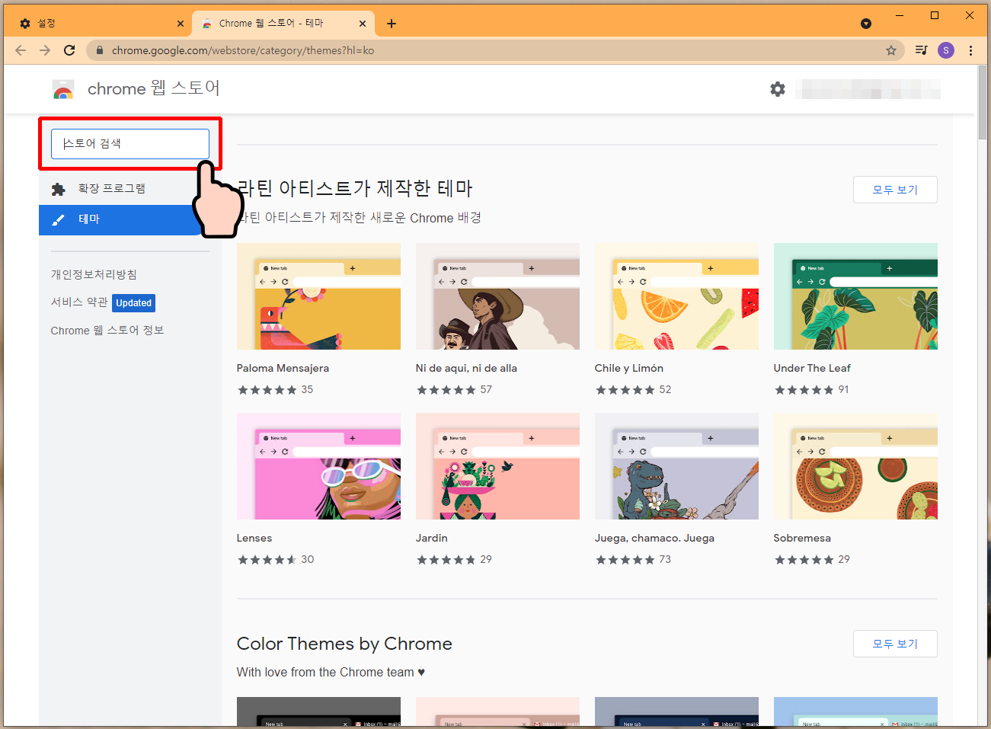Image resolution: width=991 pixels, height=729 pixels.
Task: Click the Under The Leaf title text
Action: pos(812,368)
